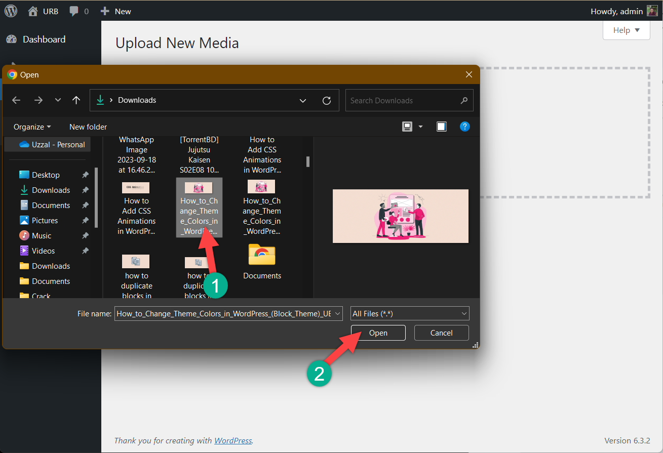
Task: Click the Cancel button
Action: pos(441,333)
